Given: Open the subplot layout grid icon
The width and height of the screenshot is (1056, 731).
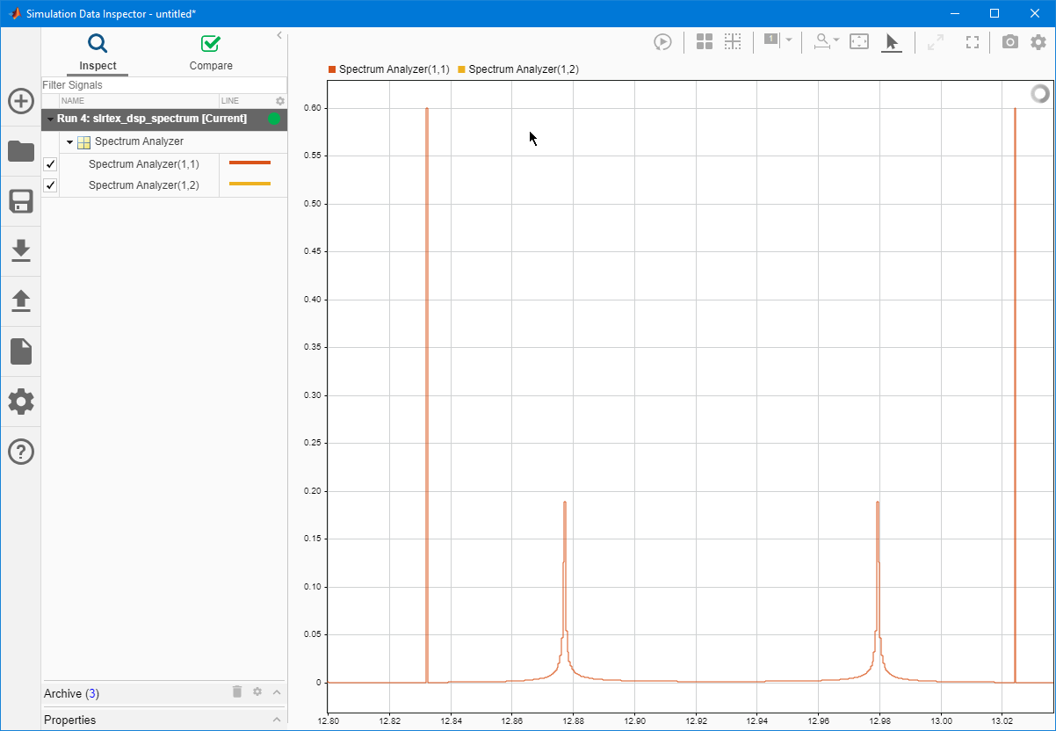Looking at the screenshot, I should (705, 41).
